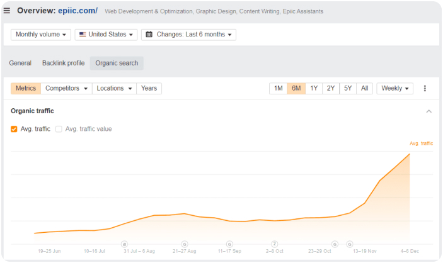Click the 'a' update marker near 31 Jul
Screen dimensions: 443x263
point(124,243)
